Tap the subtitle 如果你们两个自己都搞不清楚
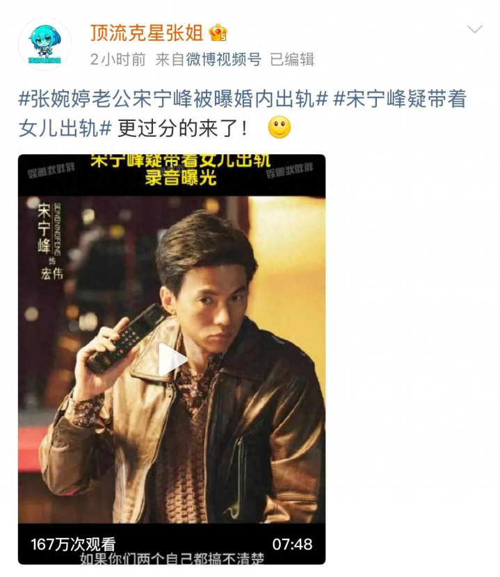Image resolution: width=500 pixels, height=577 pixels. pyautogui.click(x=172, y=559)
